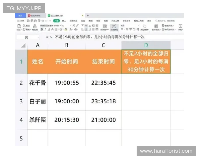Image resolution: width=199 pixels, height=159 pixels.
Task: Click the new tab plus button
Action: coord(88,16)
